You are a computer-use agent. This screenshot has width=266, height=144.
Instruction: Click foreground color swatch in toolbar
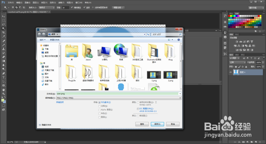point(3,100)
